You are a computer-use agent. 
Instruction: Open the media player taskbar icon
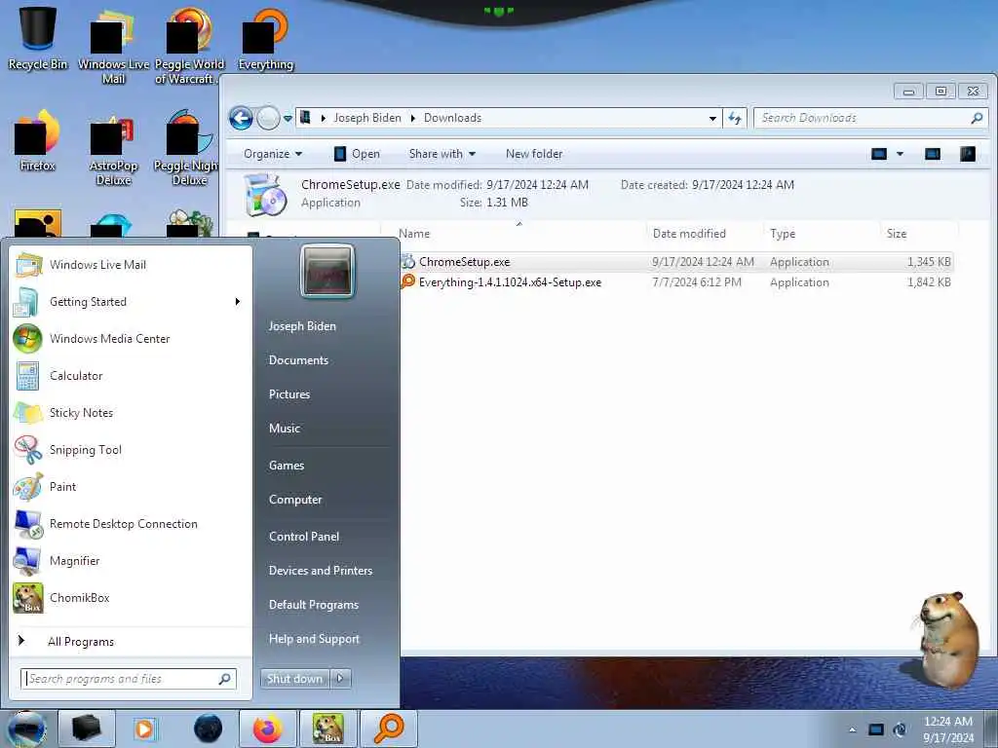pos(144,729)
